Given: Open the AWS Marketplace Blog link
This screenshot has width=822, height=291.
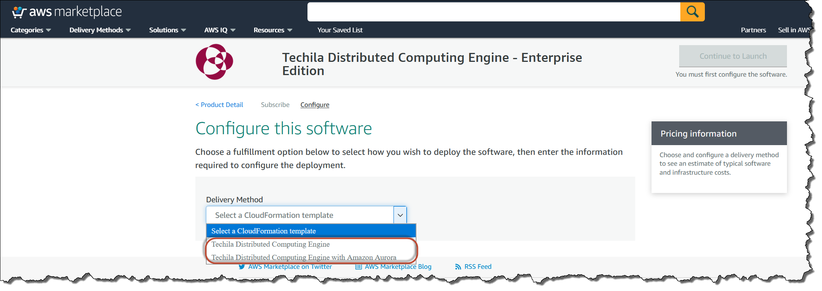Looking at the screenshot, I should tap(397, 267).
